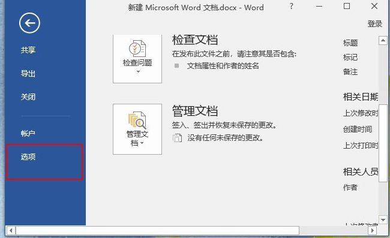Click 没有任何未保存的更改 text
Image resolution: width=390 pixels, height=238 pixels.
click(x=226, y=138)
